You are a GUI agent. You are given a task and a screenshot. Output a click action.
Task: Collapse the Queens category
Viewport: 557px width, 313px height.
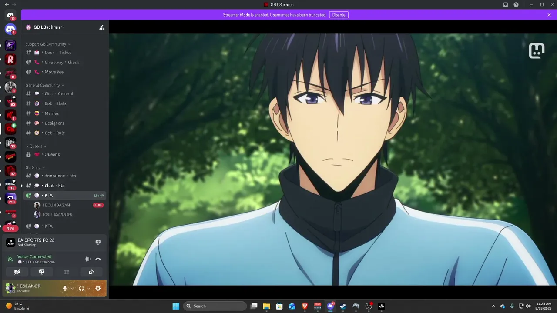pos(37,146)
